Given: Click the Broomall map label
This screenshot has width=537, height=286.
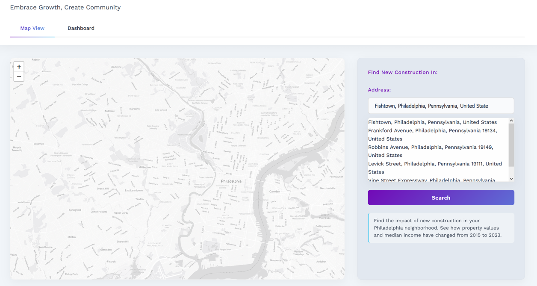Looking at the screenshot, I should [38, 144].
